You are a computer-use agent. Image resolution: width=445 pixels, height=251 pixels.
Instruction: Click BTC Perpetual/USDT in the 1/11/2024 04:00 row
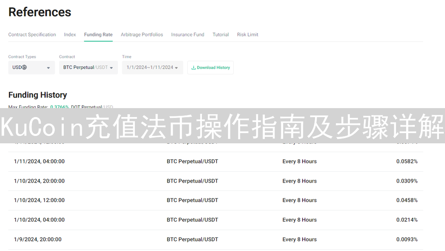[192, 161]
